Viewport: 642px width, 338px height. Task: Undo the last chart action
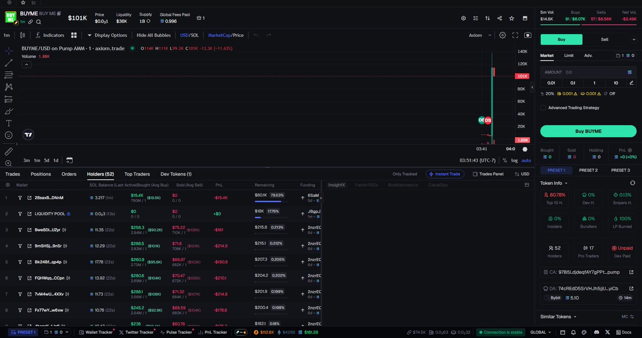pos(256,35)
